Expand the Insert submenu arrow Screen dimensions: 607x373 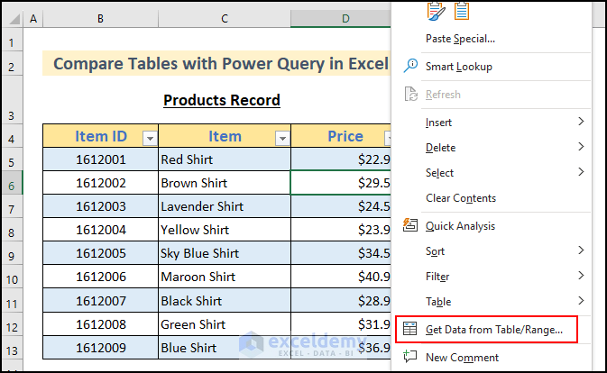point(581,122)
